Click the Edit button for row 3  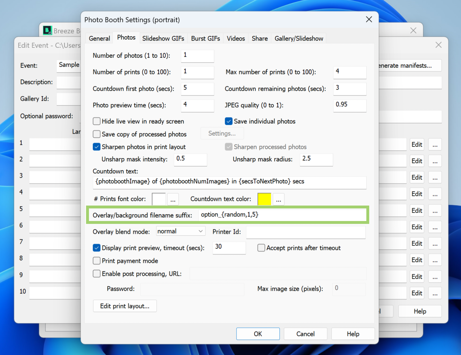click(x=417, y=178)
